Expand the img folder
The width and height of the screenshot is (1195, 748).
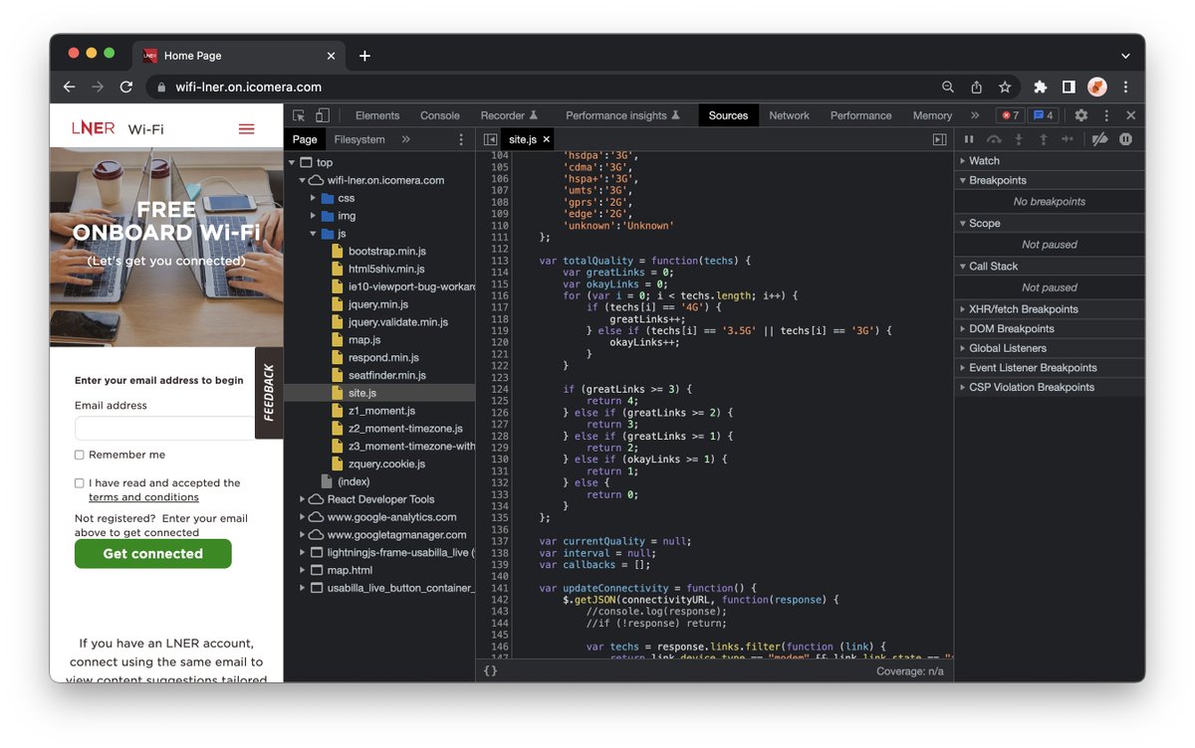click(314, 216)
